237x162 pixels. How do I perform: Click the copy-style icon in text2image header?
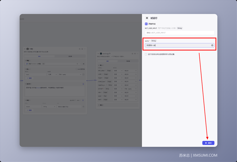coord(132,54)
